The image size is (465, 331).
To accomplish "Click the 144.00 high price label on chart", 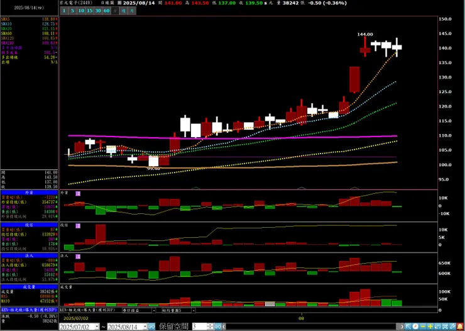I will point(364,35).
